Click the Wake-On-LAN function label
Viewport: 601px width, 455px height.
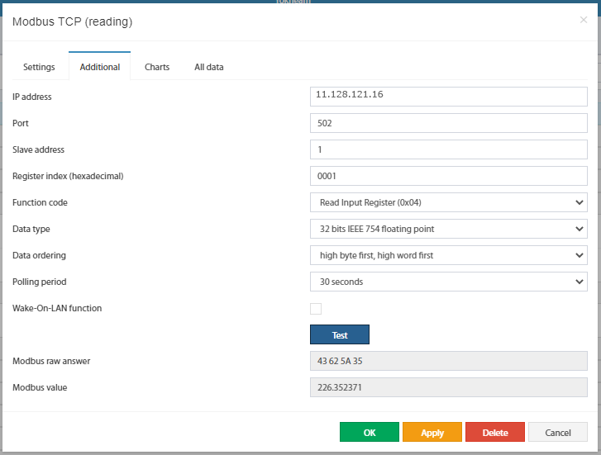click(57, 308)
